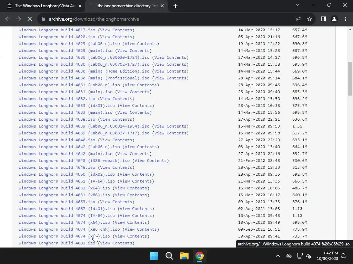The image size is (353, 264).
Task: Open build 4050 (idx02).iso link
Action: [x=67, y=174]
